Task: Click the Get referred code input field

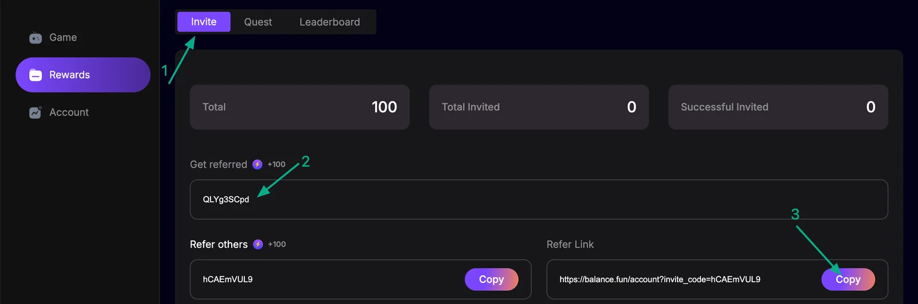Action: coord(539,200)
